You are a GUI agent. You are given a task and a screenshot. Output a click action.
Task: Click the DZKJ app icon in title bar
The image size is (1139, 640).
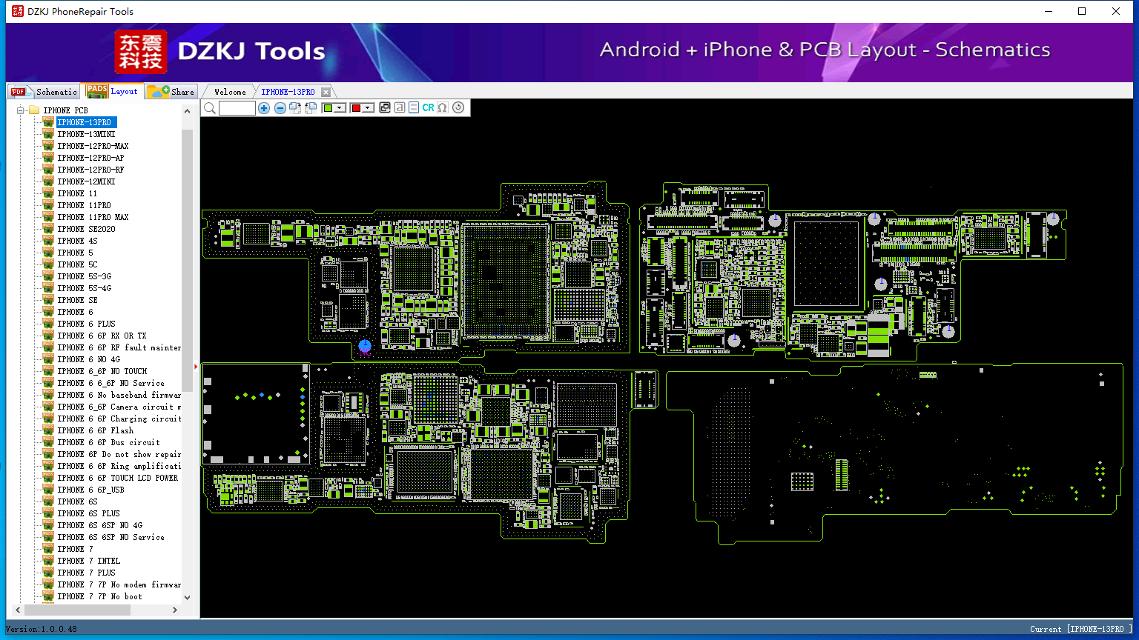coord(18,11)
